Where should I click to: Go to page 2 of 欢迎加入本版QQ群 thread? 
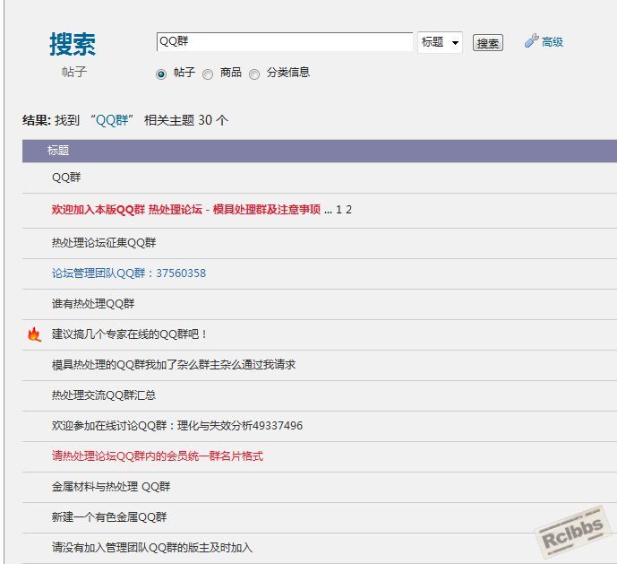(x=348, y=209)
